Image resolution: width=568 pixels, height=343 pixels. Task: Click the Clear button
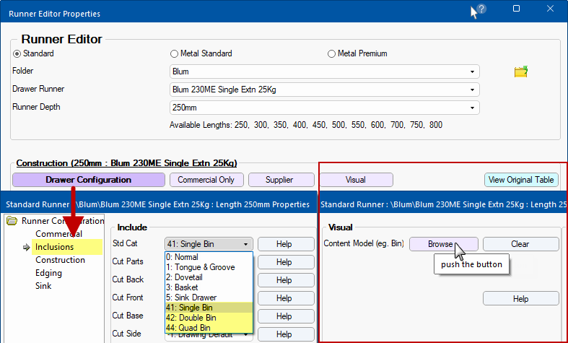pos(520,244)
